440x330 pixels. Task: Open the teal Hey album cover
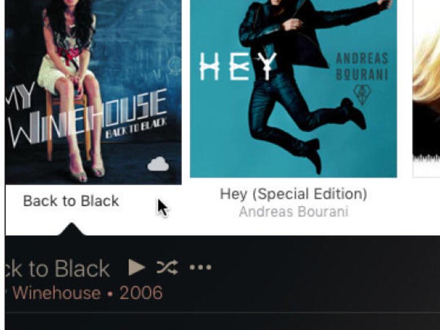coord(293,88)
